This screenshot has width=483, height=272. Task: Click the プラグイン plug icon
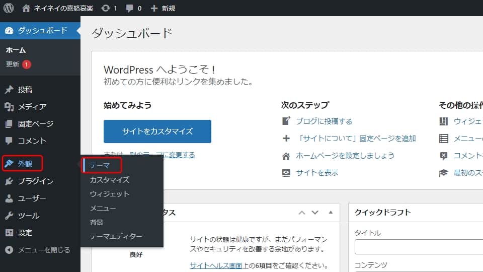pyautogui.click(x=9, y=181)
